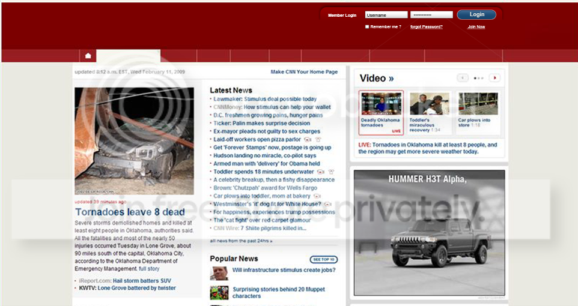Viewport: 578px width, 306px height.
Task: Select the highlighted blank navigation tab
Action: point(129,56)
